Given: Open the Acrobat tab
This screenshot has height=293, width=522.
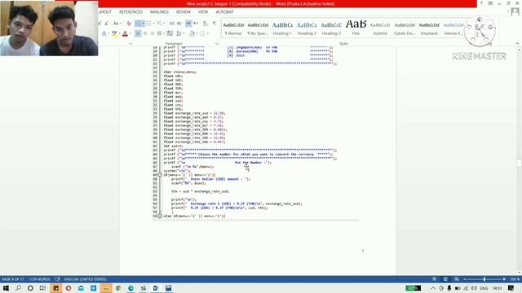Looking at the screenshot, I should point(224,11).
